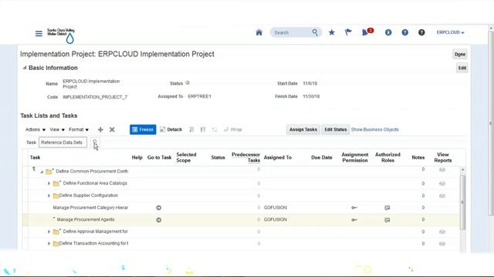Select the Manage Procurement Agents row text
Screen dimensions: 494x277
point(86,219)
